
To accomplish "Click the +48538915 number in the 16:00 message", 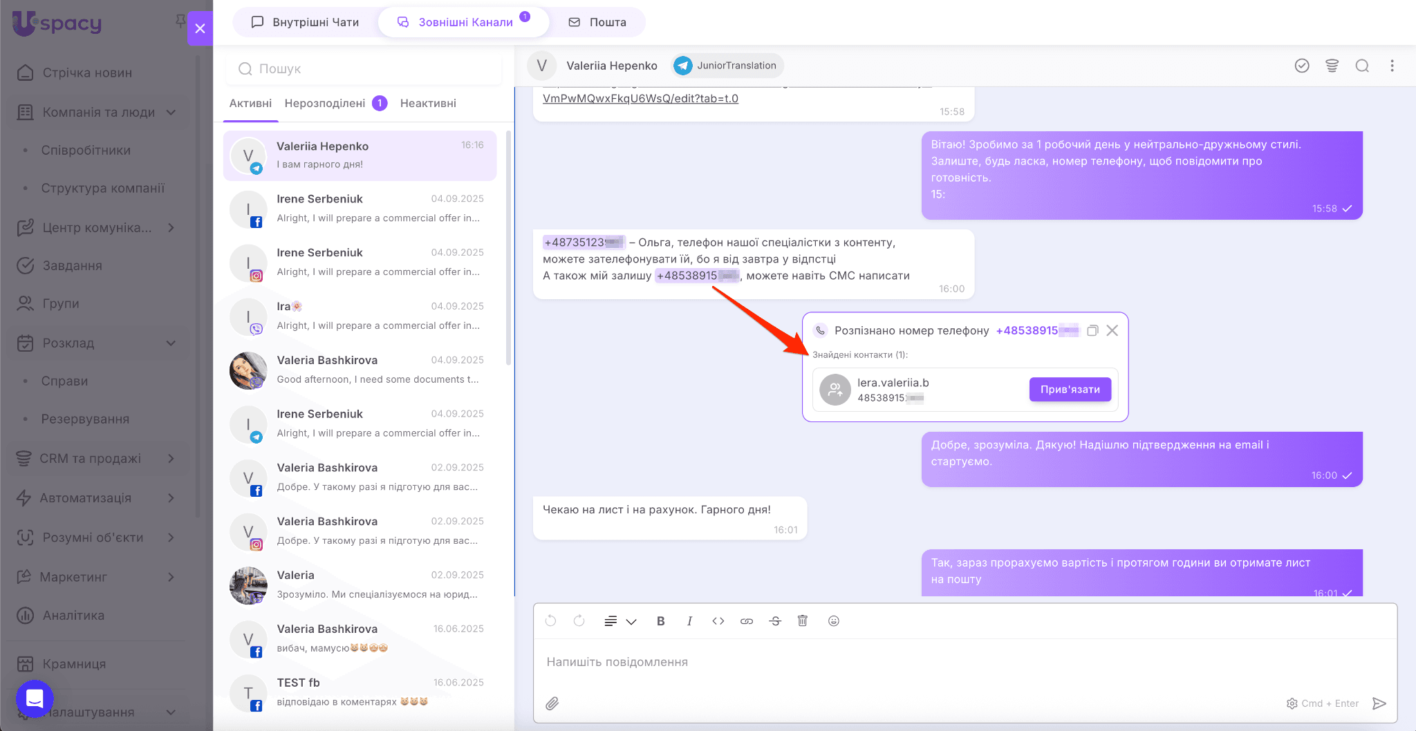I will click(x=697, y=276).
